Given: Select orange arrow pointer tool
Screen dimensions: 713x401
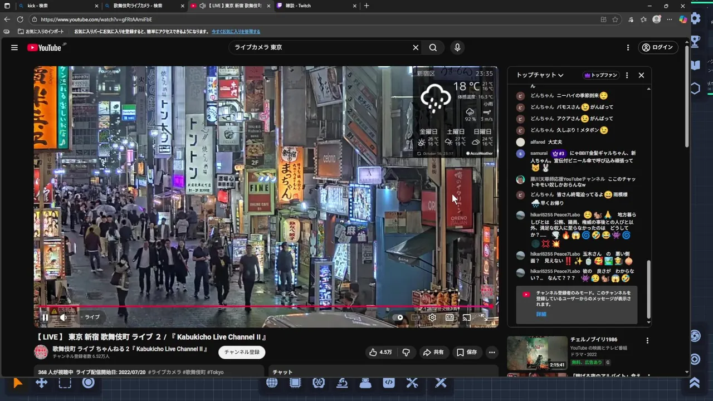Looking at the screenshot, I should click(18, 383).
